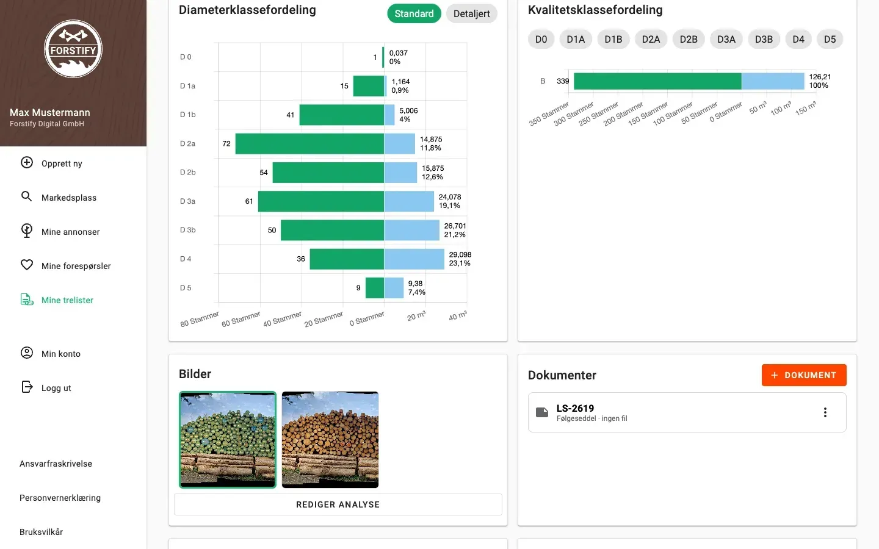Select the original brown log pile image
This screenshot has height=549, width=879.
[330, 440]
